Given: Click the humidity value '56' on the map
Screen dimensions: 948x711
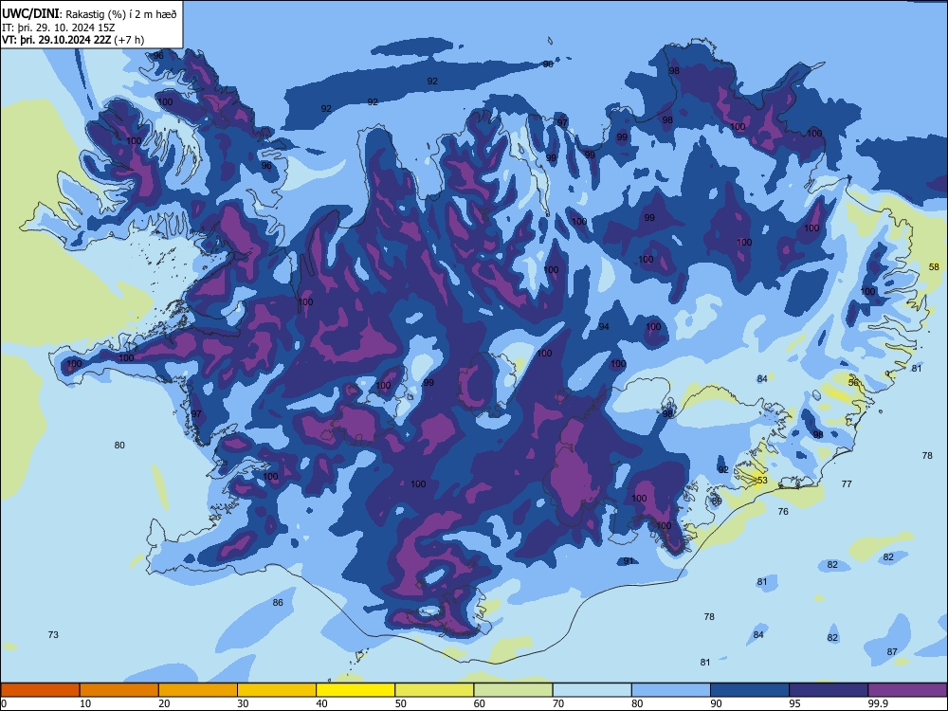Looking at the screenshot, I should coord(853,382).
